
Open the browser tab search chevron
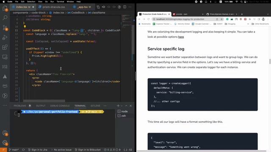[x=268, y=14]
